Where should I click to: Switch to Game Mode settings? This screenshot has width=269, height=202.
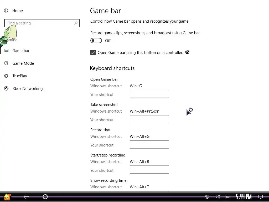(23, 63)
